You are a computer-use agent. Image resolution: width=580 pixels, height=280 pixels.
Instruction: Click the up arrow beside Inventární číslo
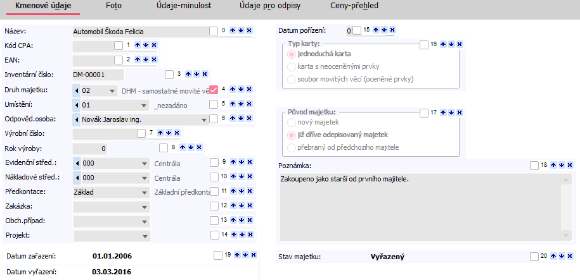click(188, 74)
